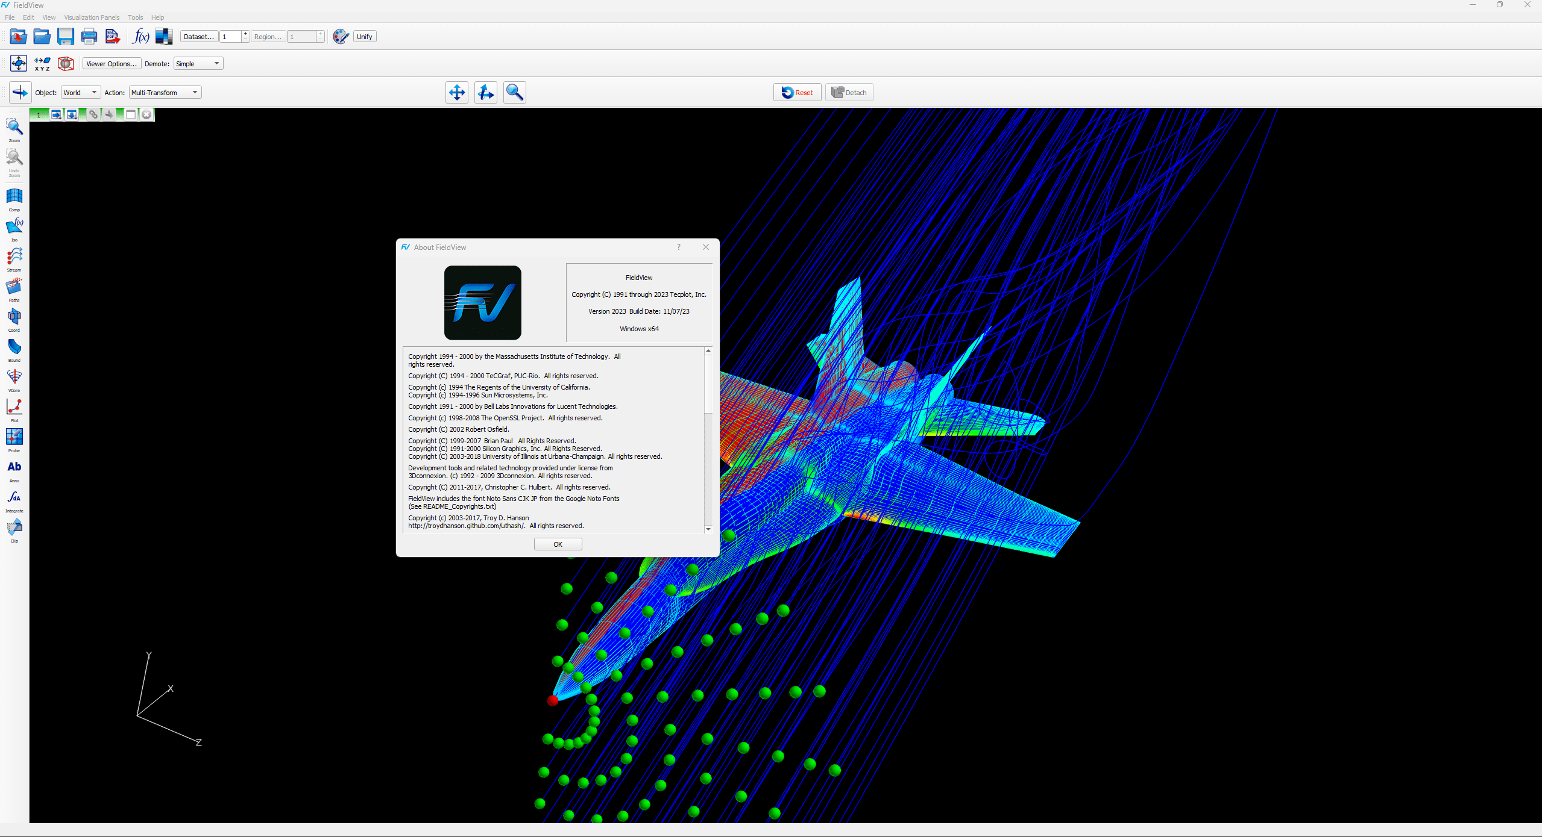Select the Zoom magnifier mouse mode

point(515,92)
